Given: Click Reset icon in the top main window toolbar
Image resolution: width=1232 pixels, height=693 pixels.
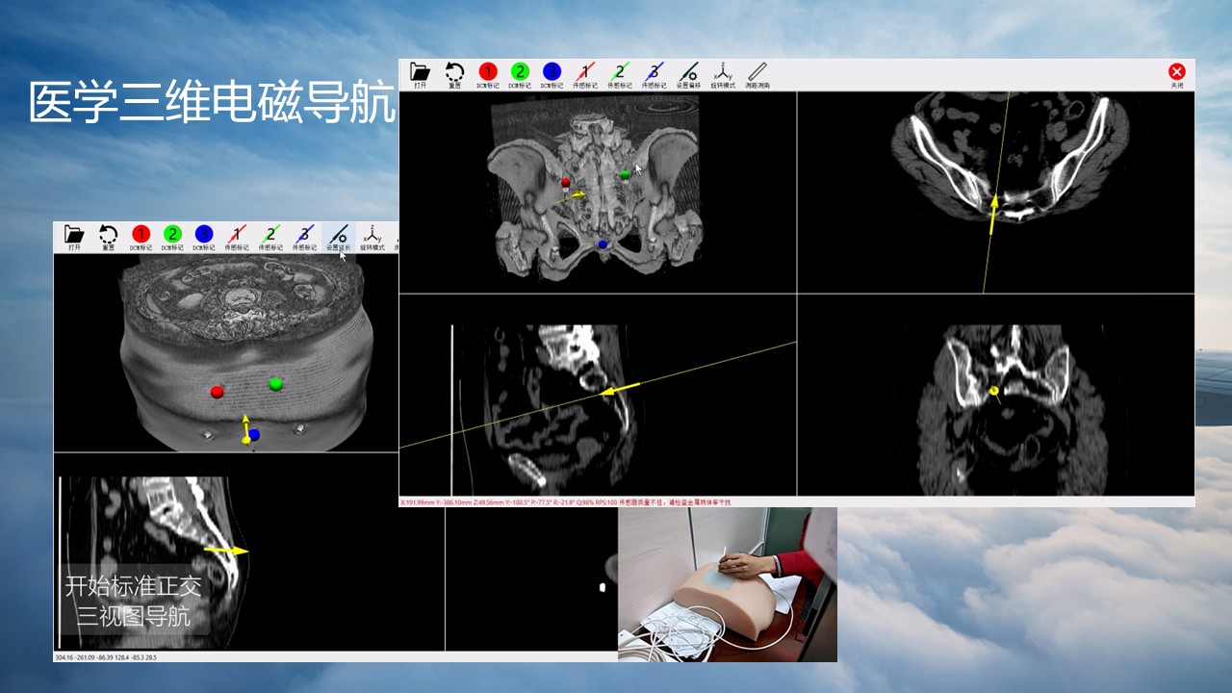Looking at the screenshot, I should [454, 73].
